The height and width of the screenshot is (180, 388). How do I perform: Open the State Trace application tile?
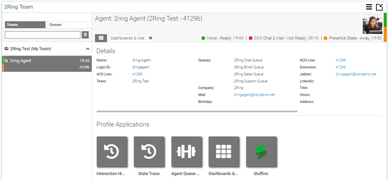click(149, 151)
